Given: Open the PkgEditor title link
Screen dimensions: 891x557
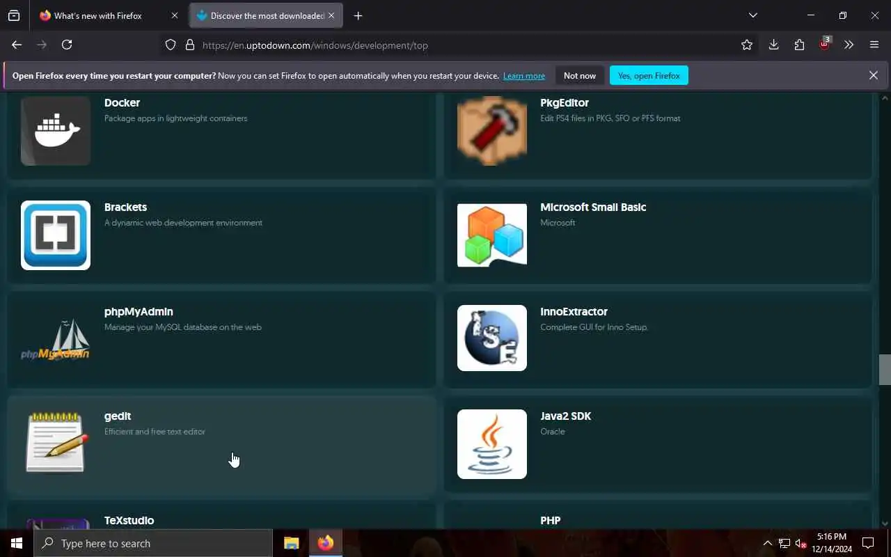Looking at the screenshot, I should pyautogui.click(x=565, y=102).
